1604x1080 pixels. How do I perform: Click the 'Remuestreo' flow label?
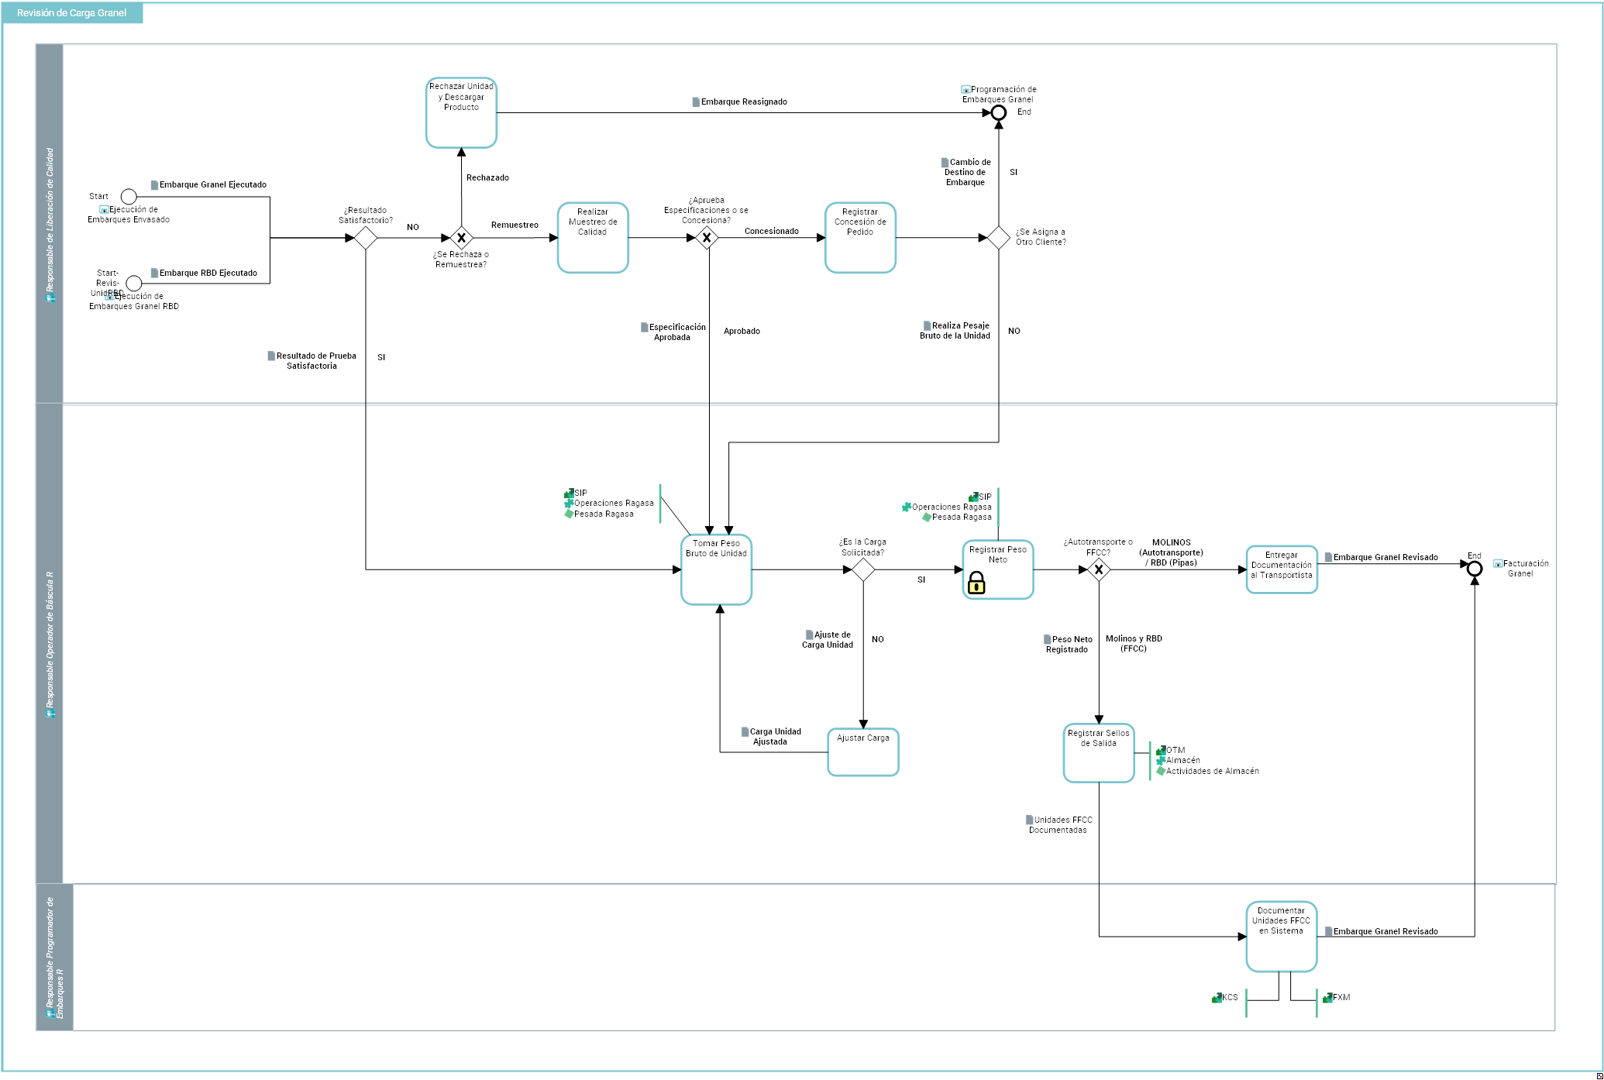click(515, 225)
